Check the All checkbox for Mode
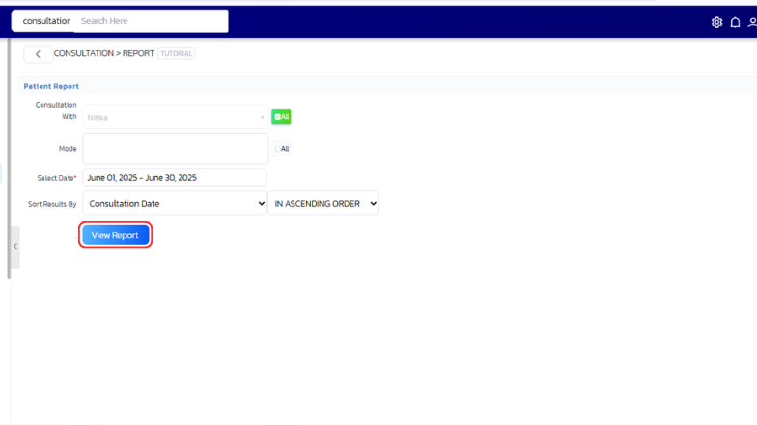 click(x=281, y=149)
